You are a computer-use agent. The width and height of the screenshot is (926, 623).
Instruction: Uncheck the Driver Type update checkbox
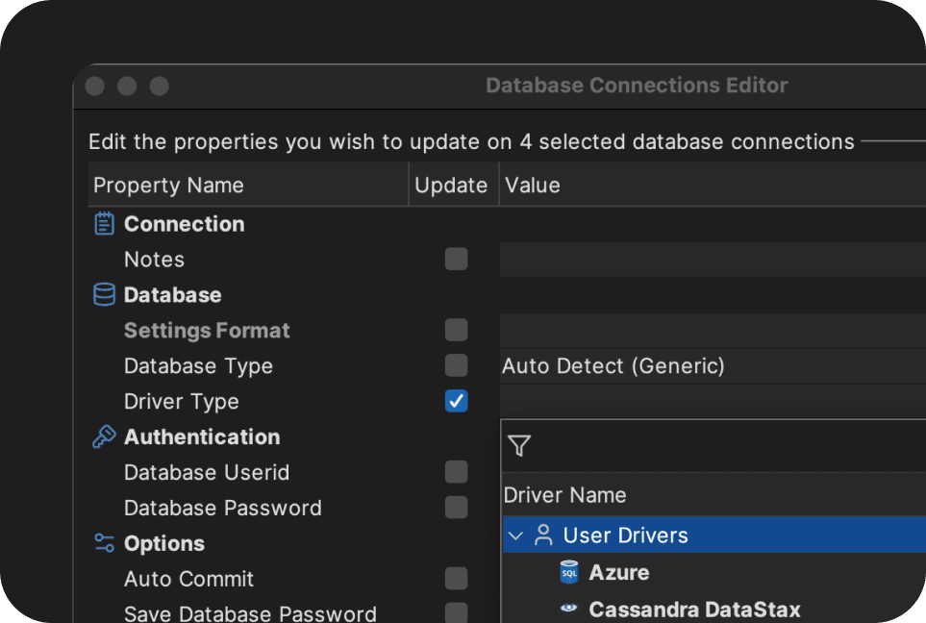coord(456,402)
